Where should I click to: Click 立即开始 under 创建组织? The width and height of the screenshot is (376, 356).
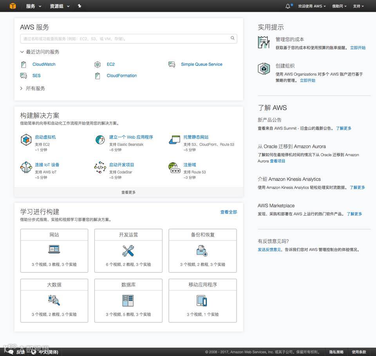pos(307,80)
